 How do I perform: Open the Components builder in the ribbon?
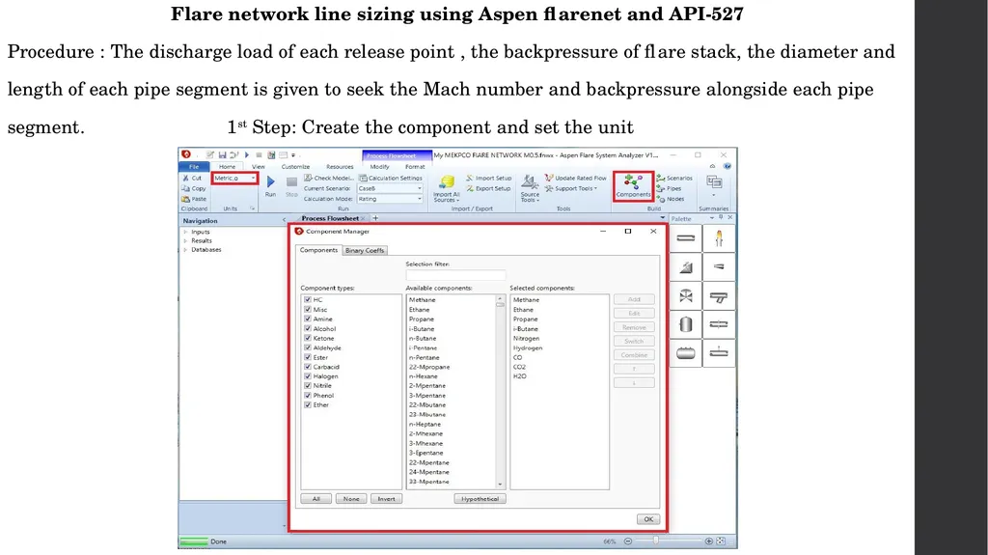(633, 186)
